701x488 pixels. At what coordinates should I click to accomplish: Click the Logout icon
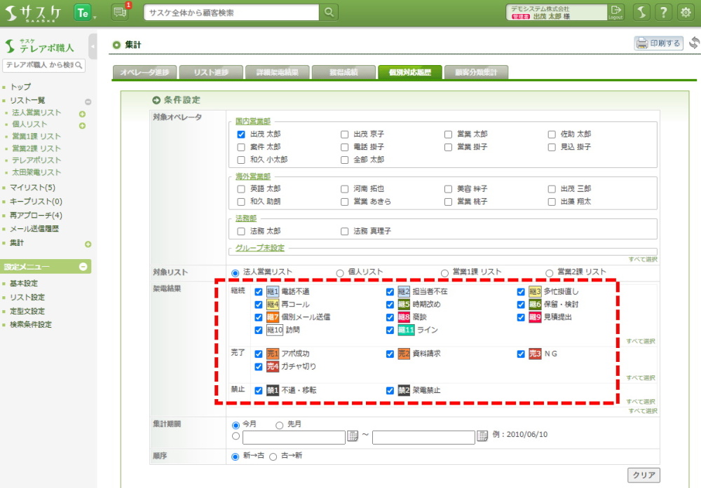point(615,12)
